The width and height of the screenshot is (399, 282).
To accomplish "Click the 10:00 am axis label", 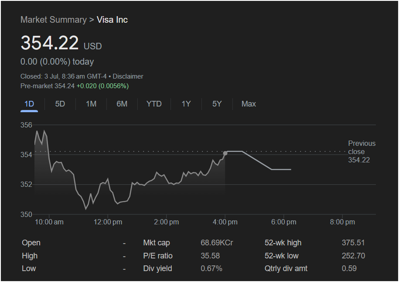I will click(49, 222).
